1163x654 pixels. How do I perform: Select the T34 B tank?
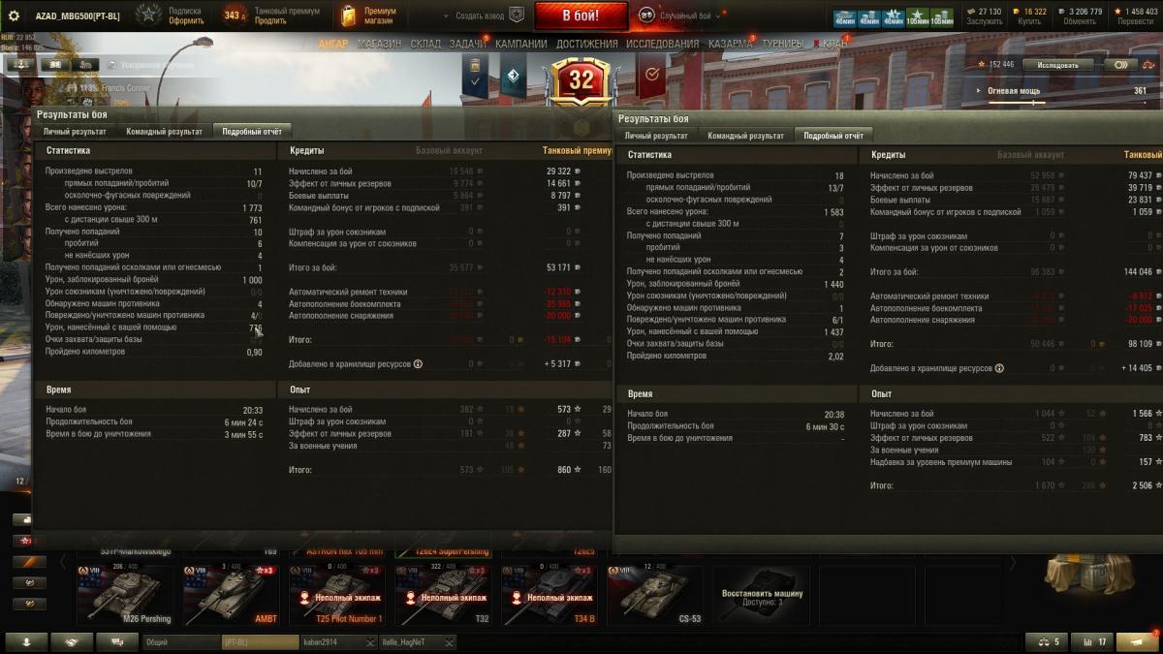tap(549, 594)
